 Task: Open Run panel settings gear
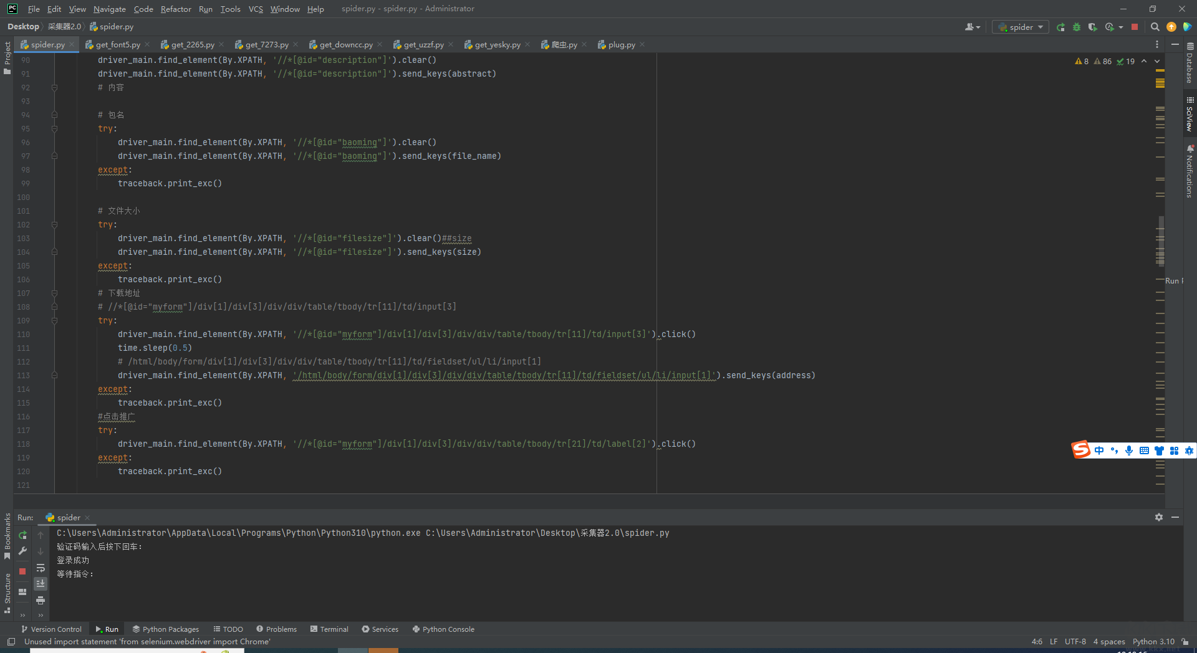click(1158, 518)
